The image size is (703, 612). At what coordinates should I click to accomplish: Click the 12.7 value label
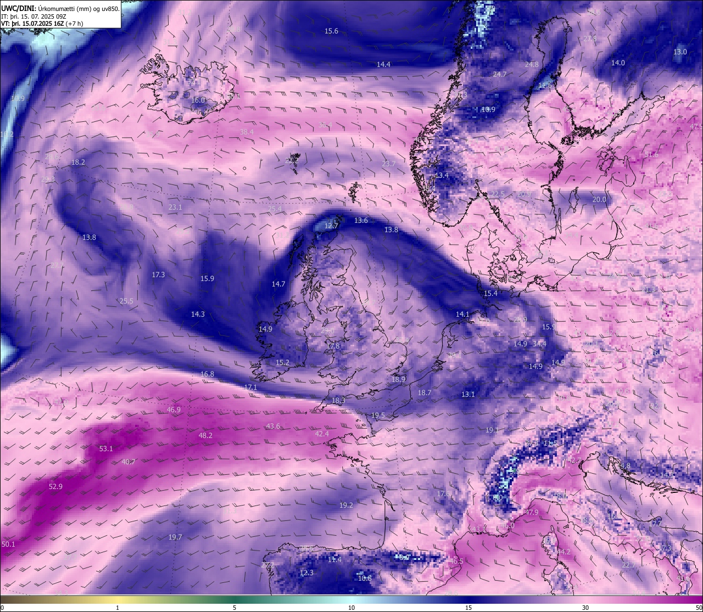331,226
